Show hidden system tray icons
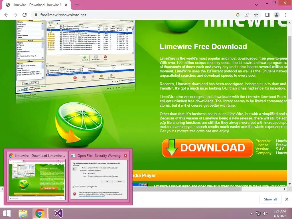Viewport: 292px width, 219px height. [x=251, y=214]
